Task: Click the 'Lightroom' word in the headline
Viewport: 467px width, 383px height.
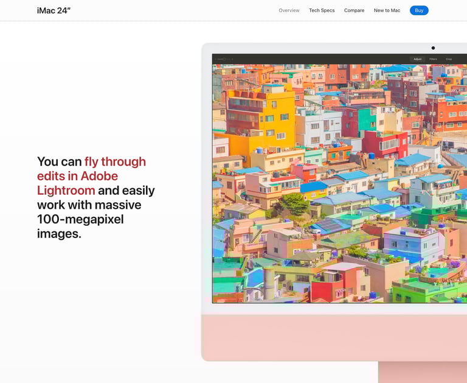Action: click(66, 191)
